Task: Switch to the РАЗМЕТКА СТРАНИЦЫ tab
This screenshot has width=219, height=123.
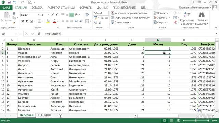Action: click(x=61, y=8)
